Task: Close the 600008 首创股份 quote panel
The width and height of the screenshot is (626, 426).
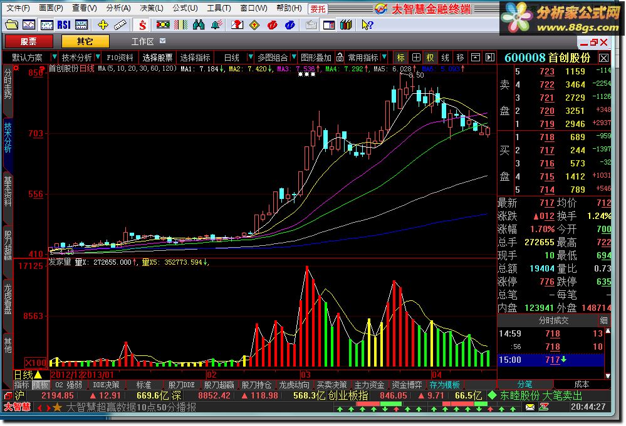Action: tap(603, 58)
